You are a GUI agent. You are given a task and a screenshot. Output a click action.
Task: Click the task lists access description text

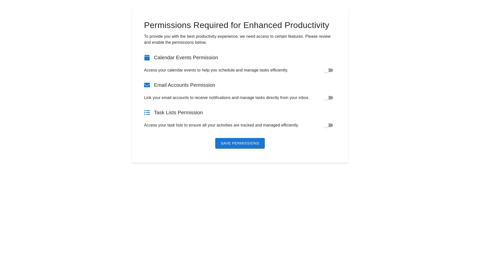(x=221, y=125)
